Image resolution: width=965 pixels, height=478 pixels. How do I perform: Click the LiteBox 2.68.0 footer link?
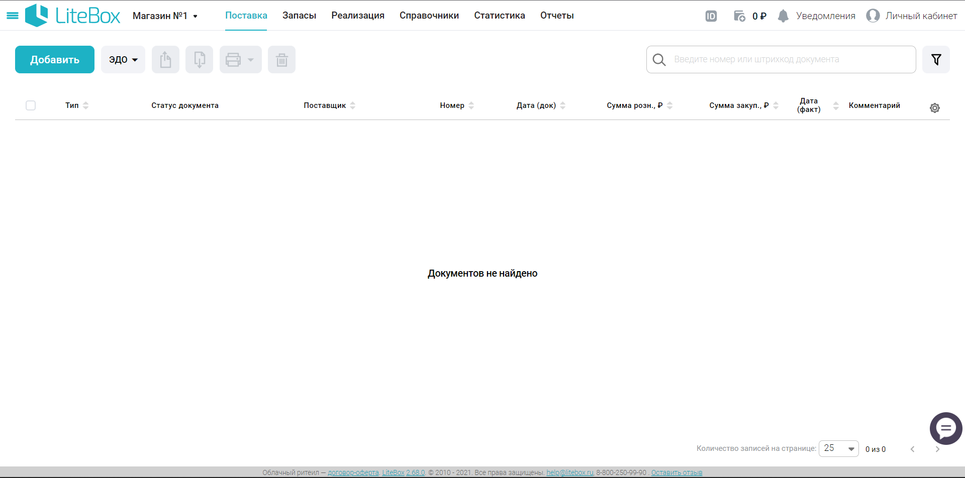(x=404, y=472)
